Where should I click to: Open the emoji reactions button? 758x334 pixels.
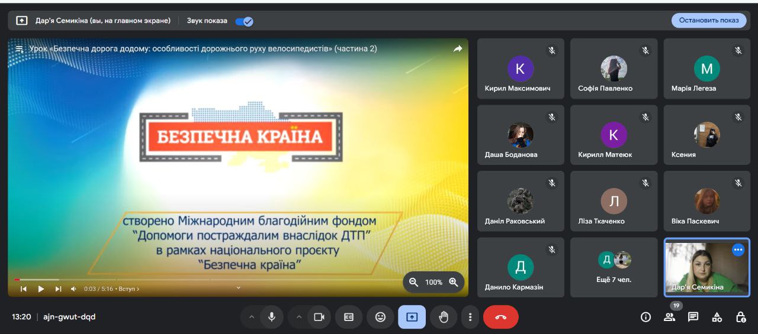[x=380, y=317]
